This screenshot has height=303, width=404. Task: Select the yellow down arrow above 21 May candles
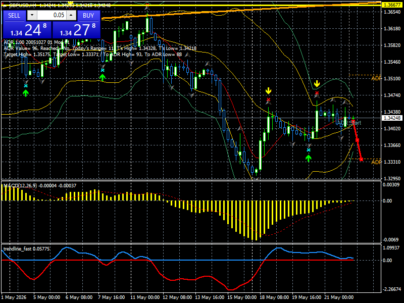(x=317, y=84)
